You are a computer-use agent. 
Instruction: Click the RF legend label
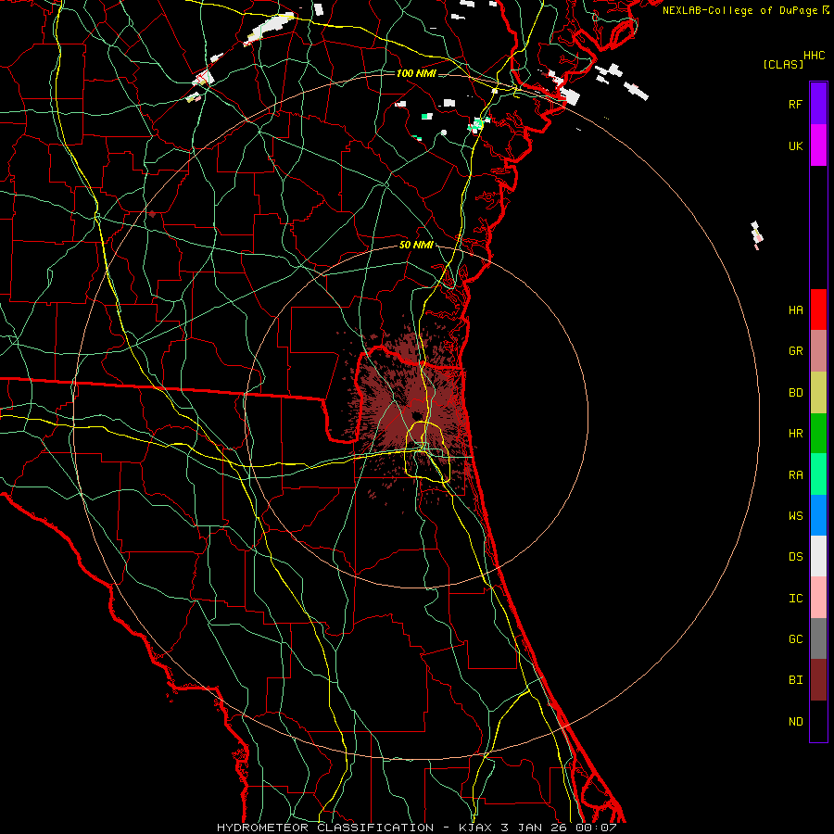point(796,104)
